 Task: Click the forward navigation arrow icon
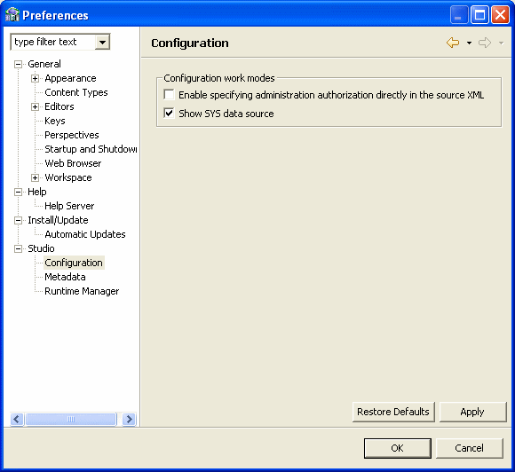coord(485,43)
